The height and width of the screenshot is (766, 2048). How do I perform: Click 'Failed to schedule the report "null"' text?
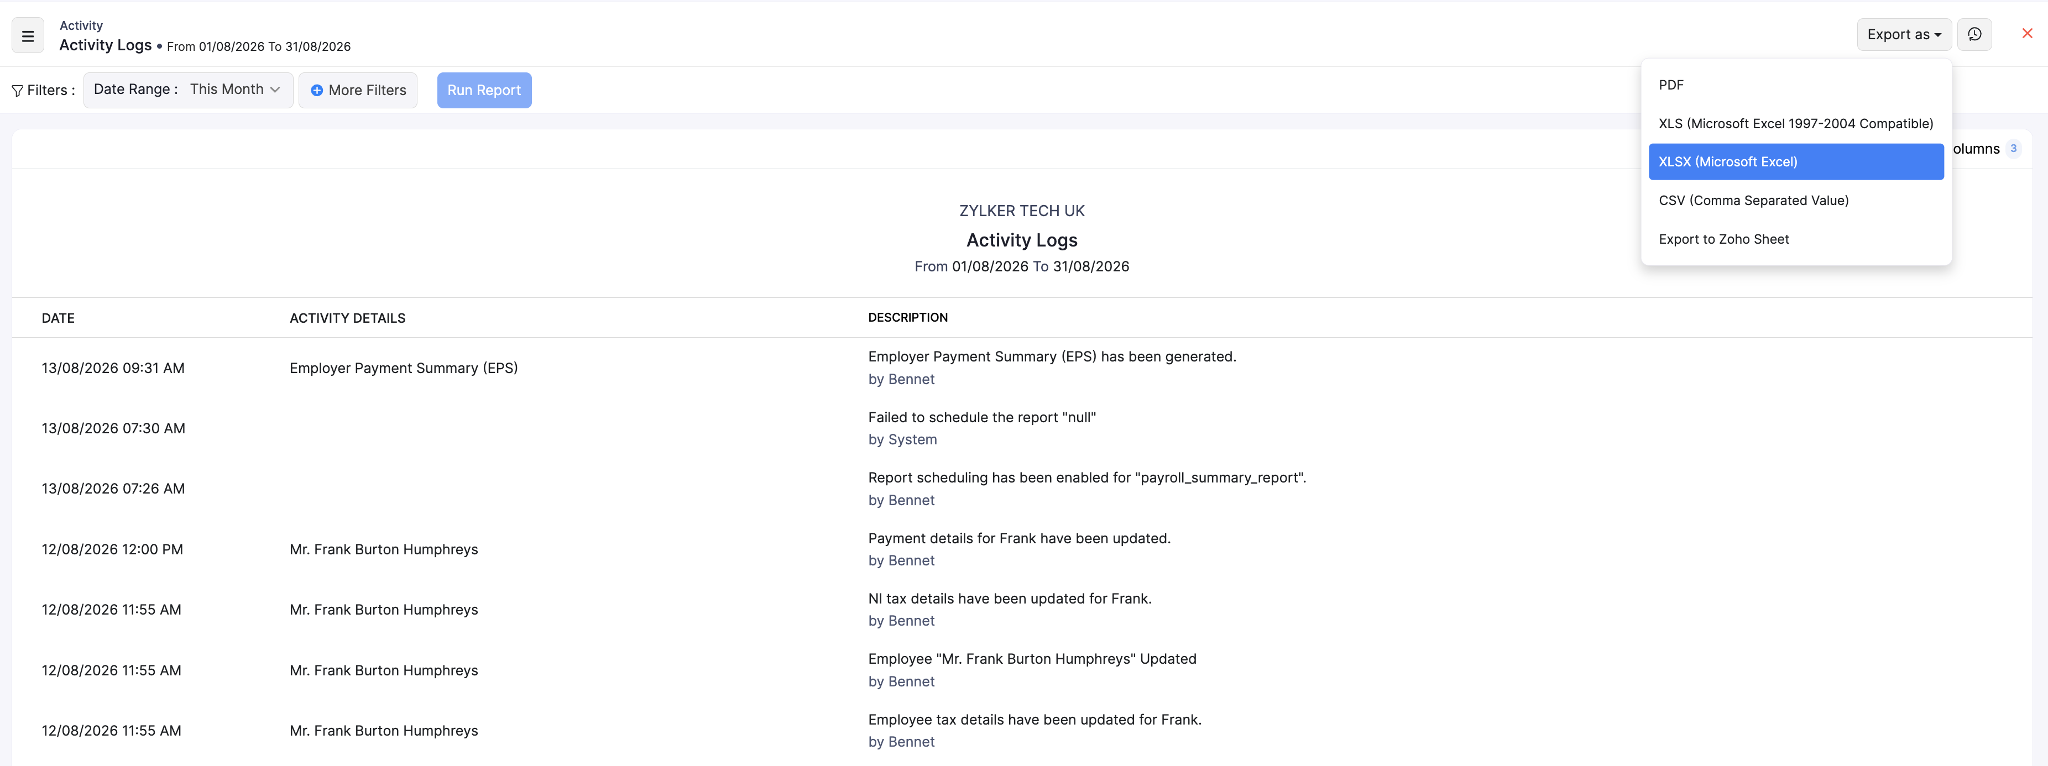point(982,417)
